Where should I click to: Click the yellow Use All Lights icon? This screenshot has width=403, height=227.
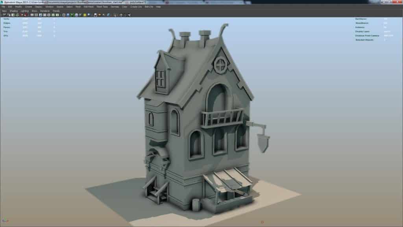[85, 15]
